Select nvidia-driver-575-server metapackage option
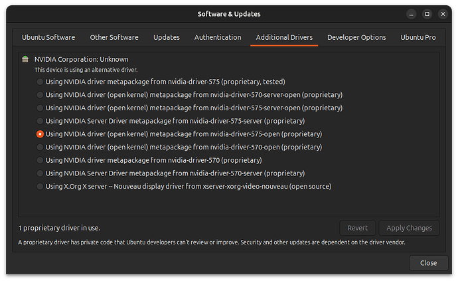The height and width of the screenshot is (281, 458). pos(40,121)
